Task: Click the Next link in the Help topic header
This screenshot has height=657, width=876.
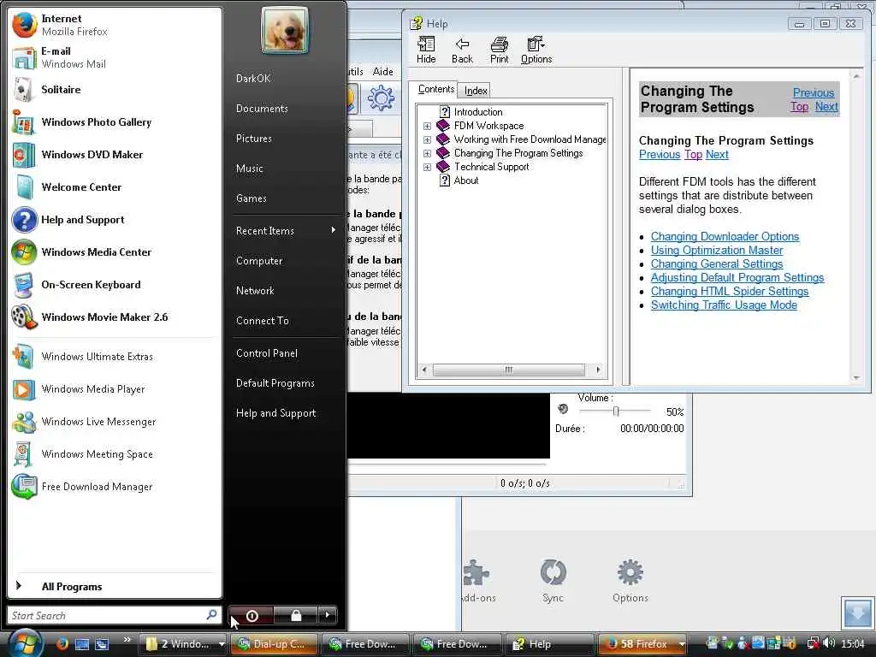Action: click(x=826, y=106)
